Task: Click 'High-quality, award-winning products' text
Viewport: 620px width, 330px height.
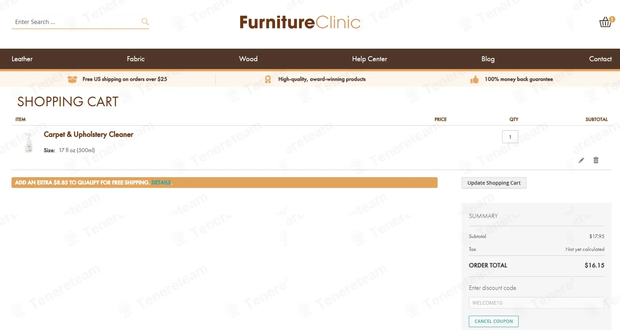Action: tap(322, 79)
